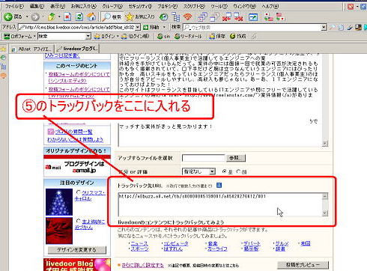
Task: Click inside the trackback URL text field
Action: coord(220,204)
